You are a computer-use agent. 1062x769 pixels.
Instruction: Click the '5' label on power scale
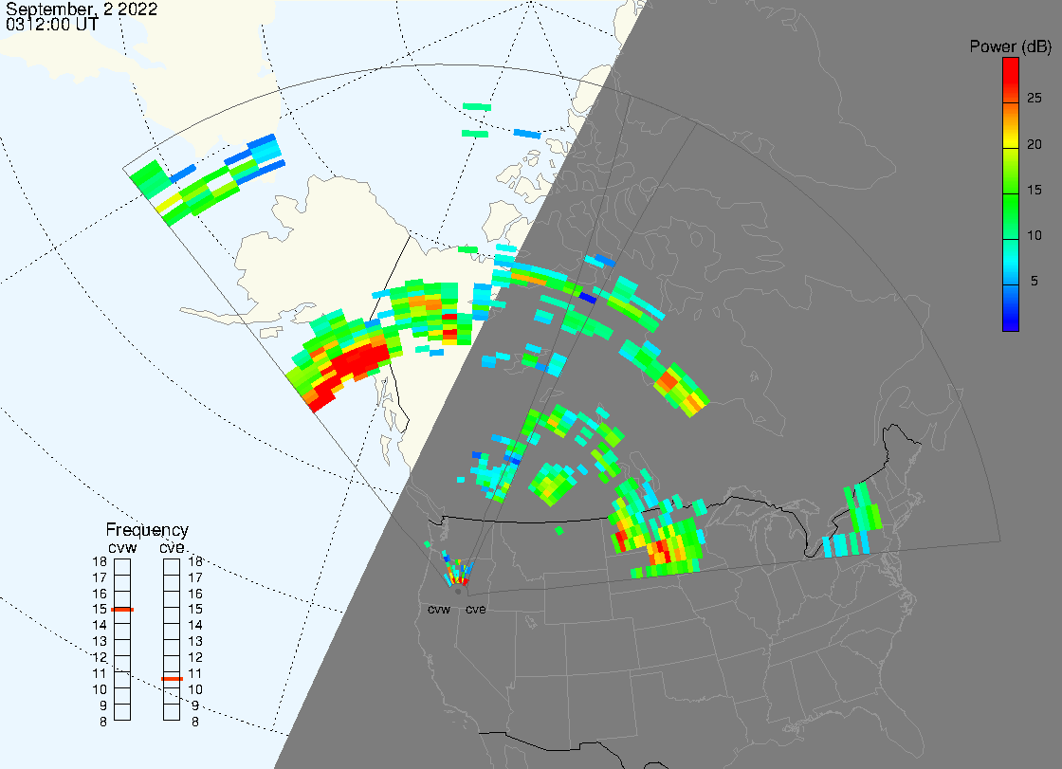[x=1035, y=281]
